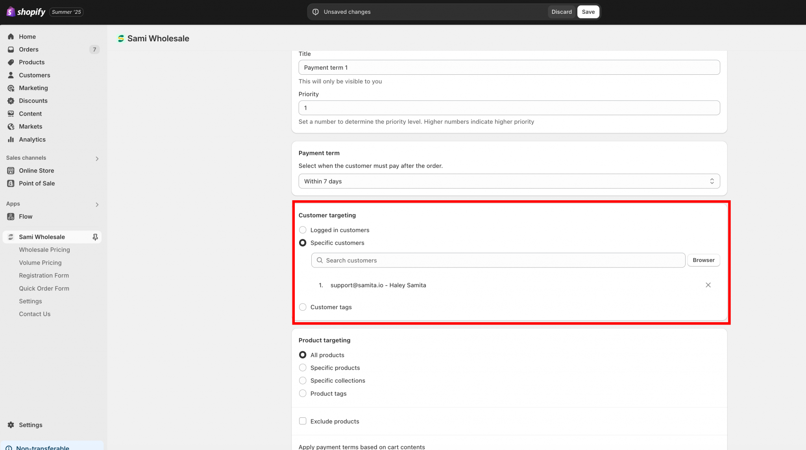Screen dimensions: 806x450
Task: Choose the Customer tags radio button
Action: coord(303,307)
